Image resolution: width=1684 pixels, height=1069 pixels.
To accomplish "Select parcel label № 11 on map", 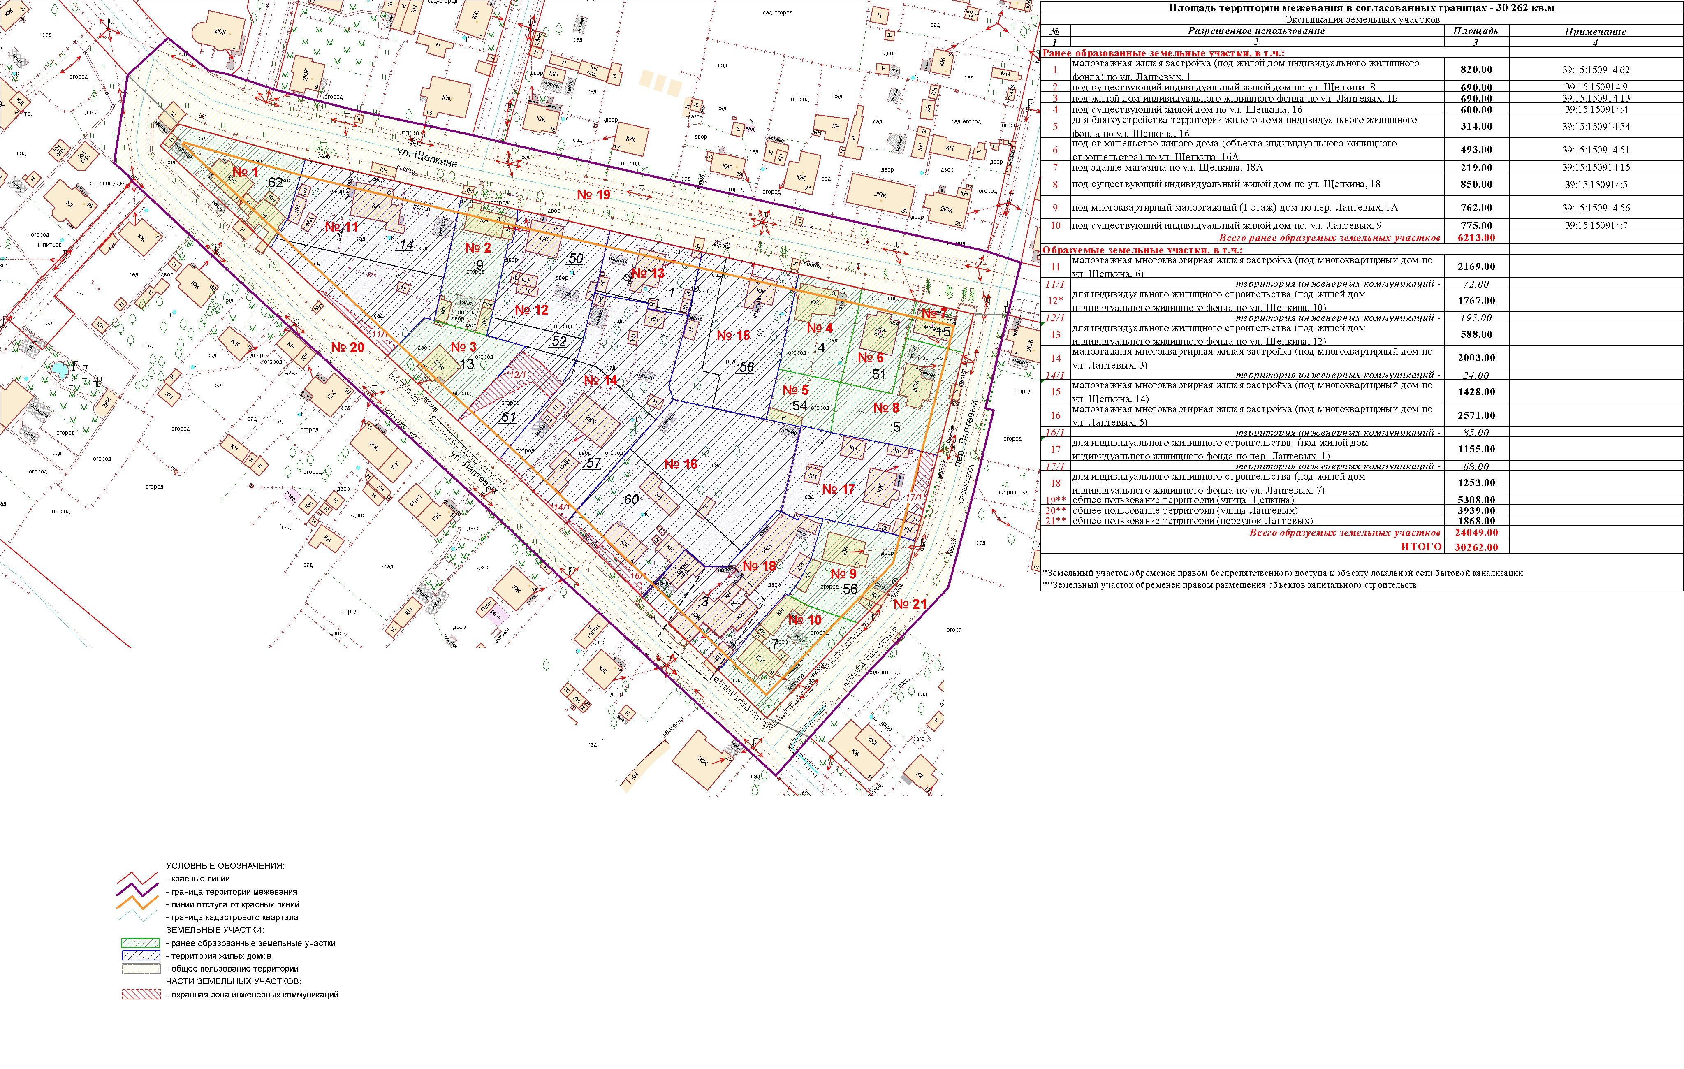I will [x=341, y=227].
